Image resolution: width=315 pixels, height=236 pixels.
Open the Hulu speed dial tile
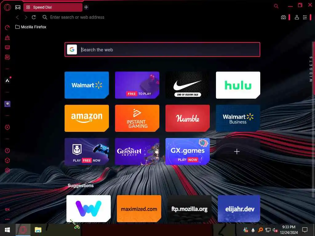click(x=238, y=85)
